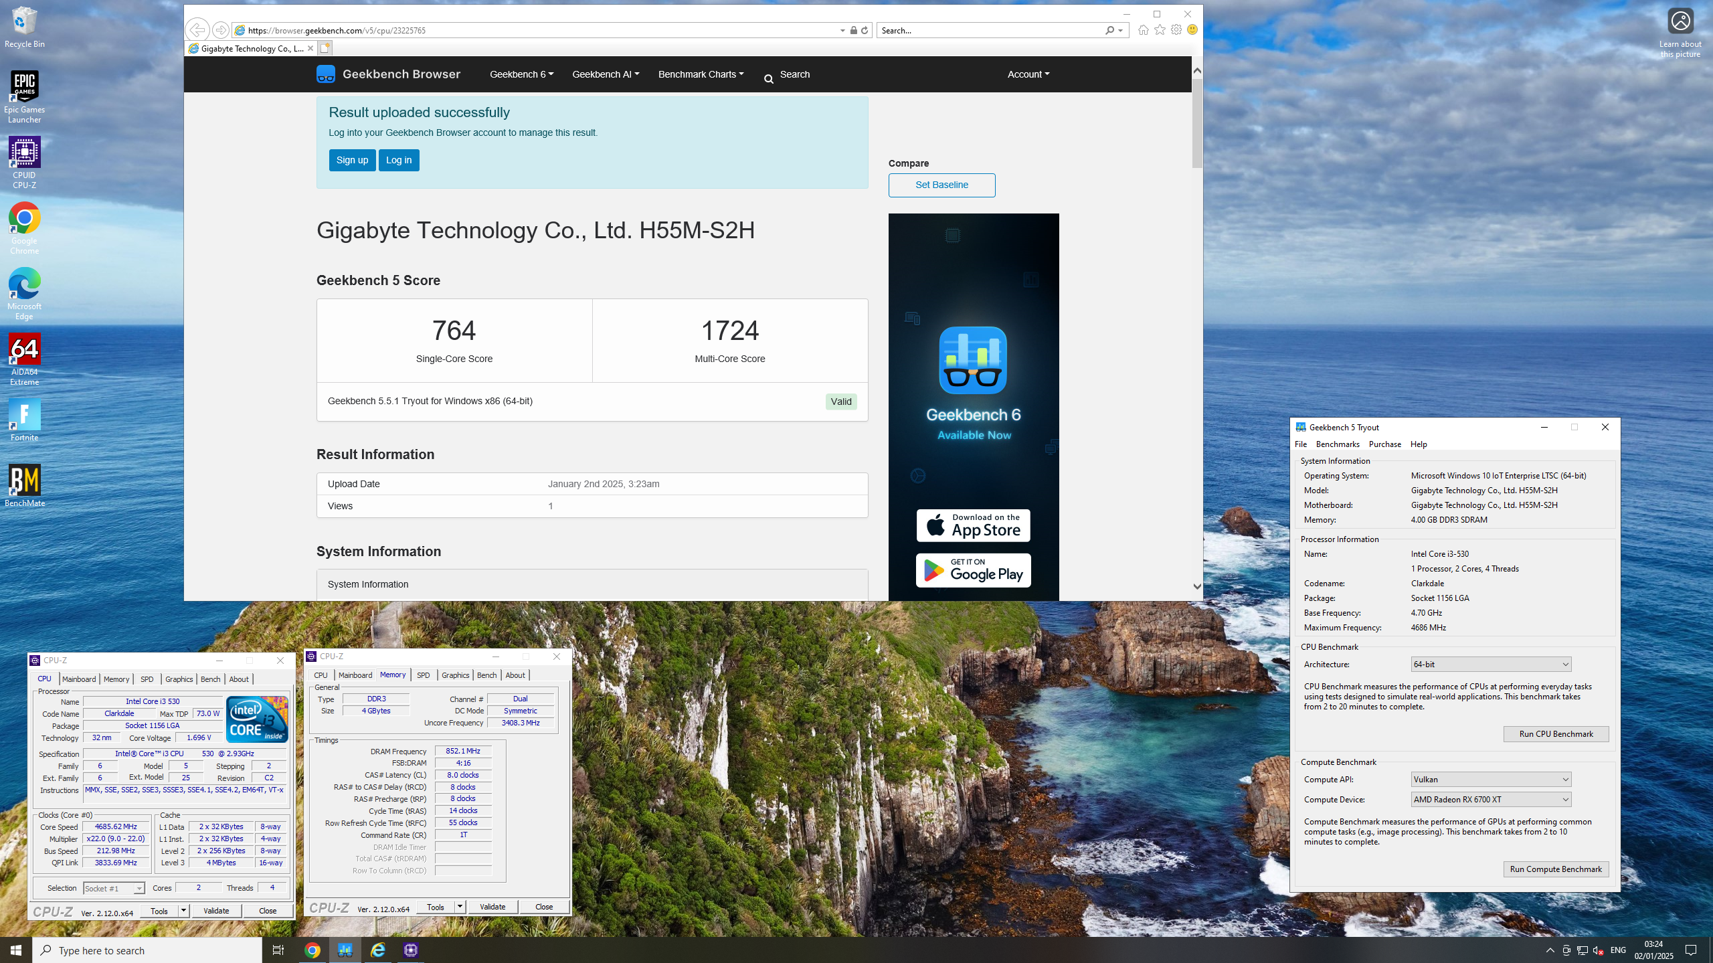This screenshot has width=1713, height=963.
Task: Open Purchase menu in Geekbench 5 Tryout
Action: pos(1385,444)
